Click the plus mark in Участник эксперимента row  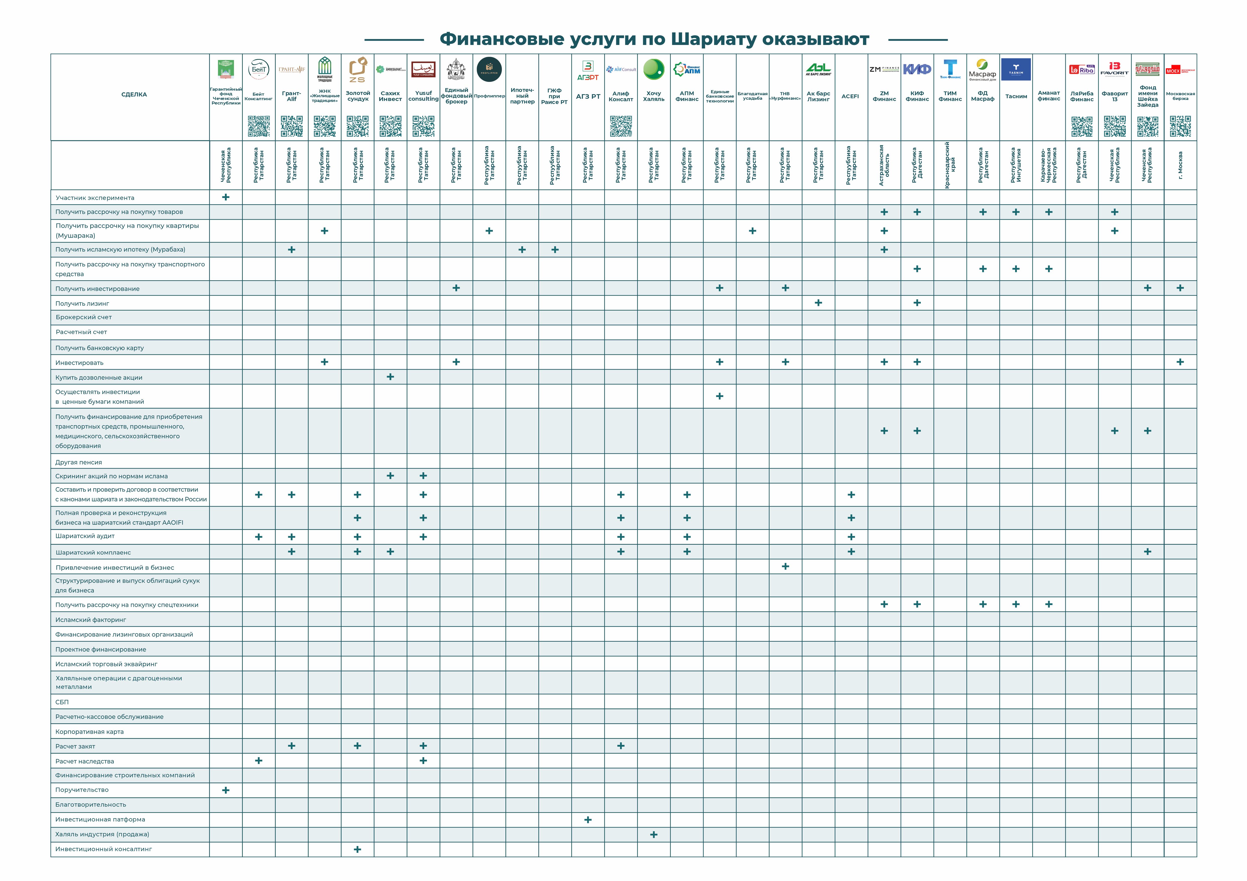point(226,197)
